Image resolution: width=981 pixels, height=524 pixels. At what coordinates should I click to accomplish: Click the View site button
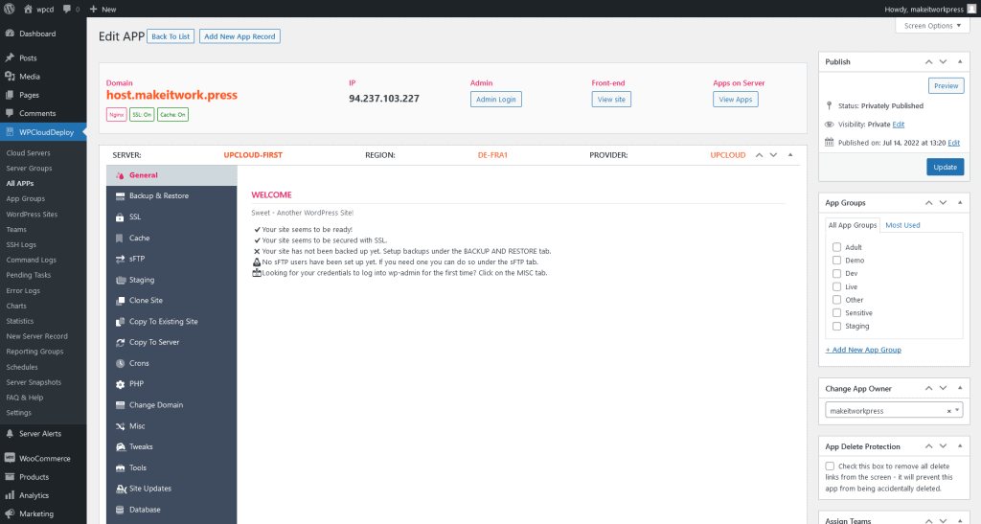[x=611, y=99]
